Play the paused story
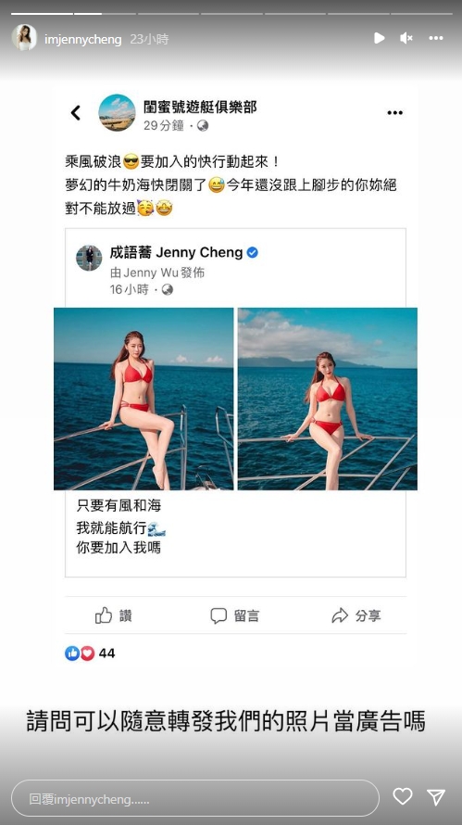Image resolution: width=462 pixels, height=825 pixels. tap(379, 38)
